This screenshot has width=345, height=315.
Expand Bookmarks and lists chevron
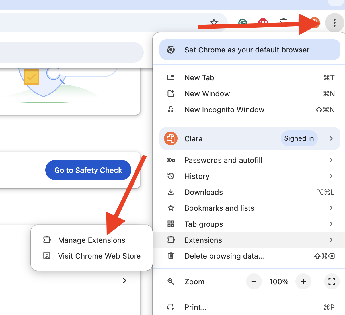click(331, 208)
